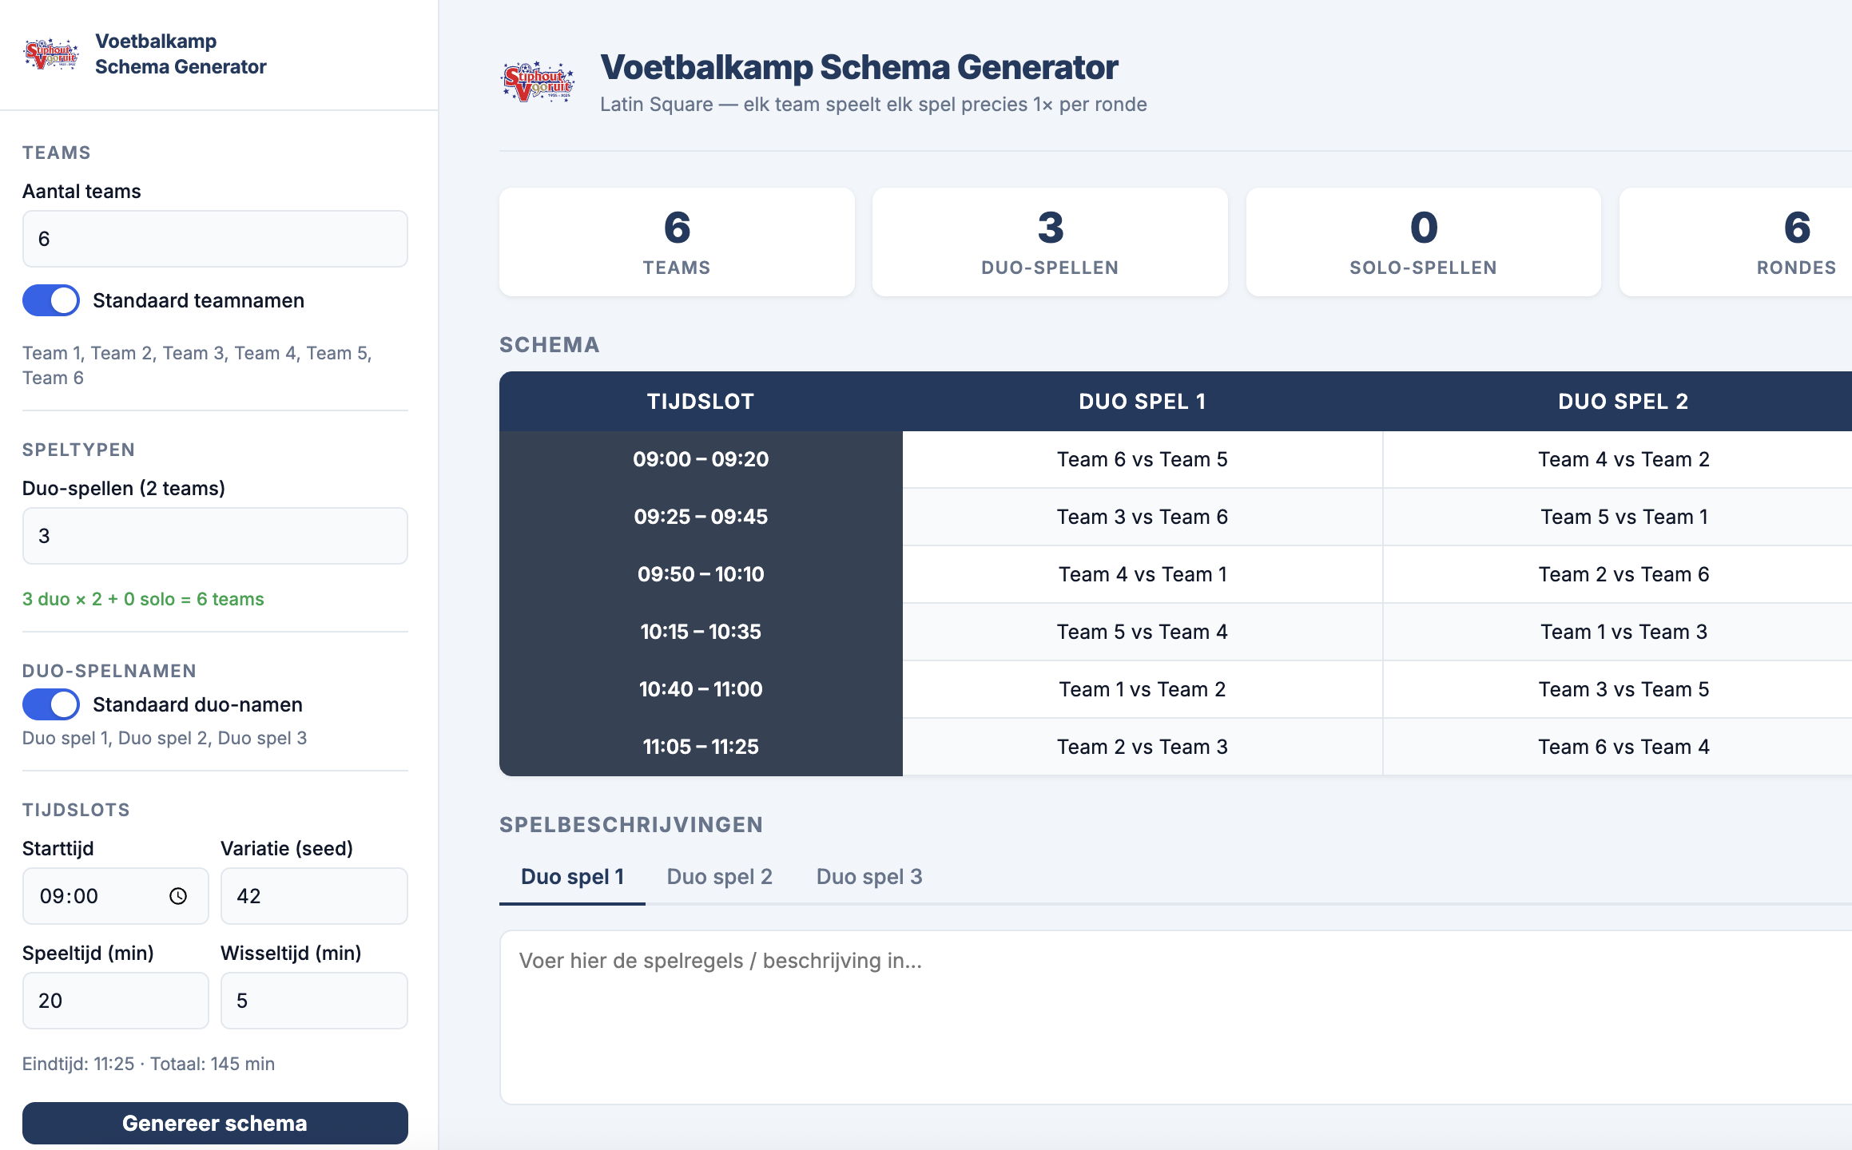Focus the Duo-spellen (2 teams) input field
The image size is (1852, 1150).
pyautogui.click(x=215, y=536)
